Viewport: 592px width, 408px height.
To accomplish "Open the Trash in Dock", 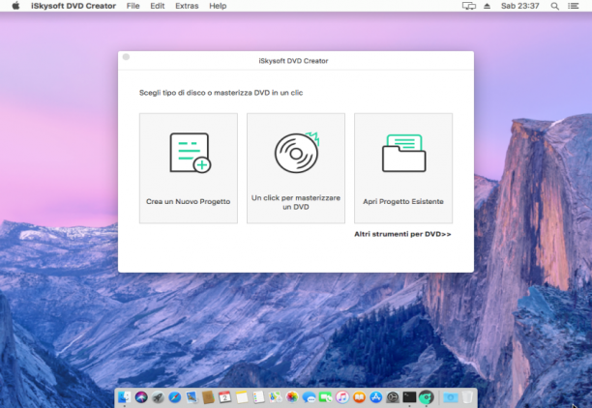I will pyautogui.click(x=467, y=397).
